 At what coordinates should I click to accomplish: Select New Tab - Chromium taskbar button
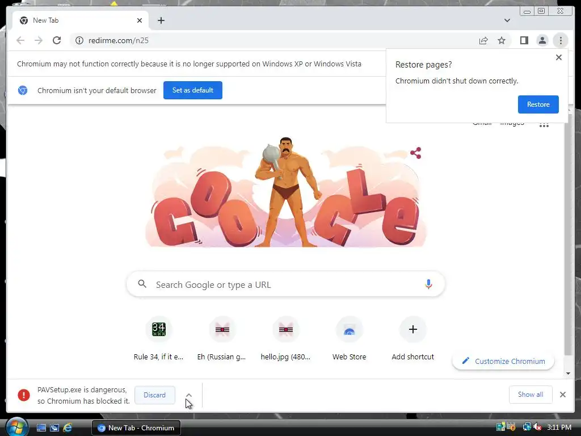[x=136, y=428]
